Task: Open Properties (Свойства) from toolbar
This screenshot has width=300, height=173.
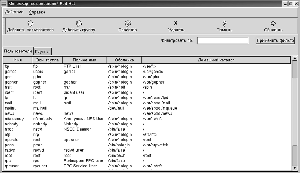Action: coord(127,24)
